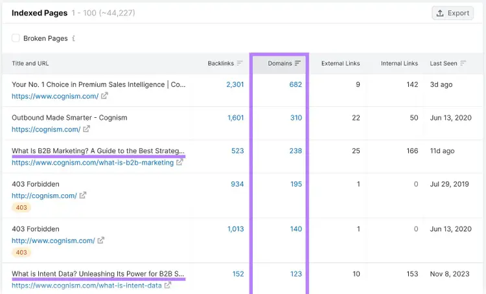
Task: Open link https://www.cognism.com/
Action: point(55,96)
